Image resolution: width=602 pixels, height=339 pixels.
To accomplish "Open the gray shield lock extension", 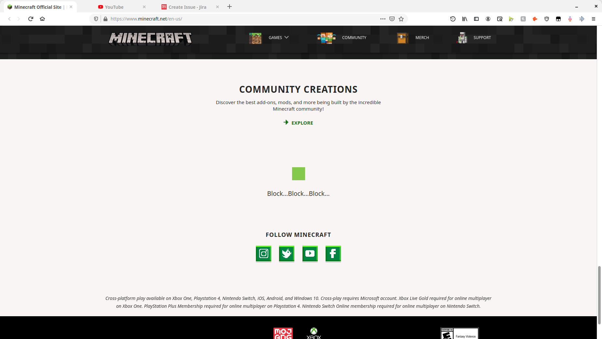I will (547, 19).
